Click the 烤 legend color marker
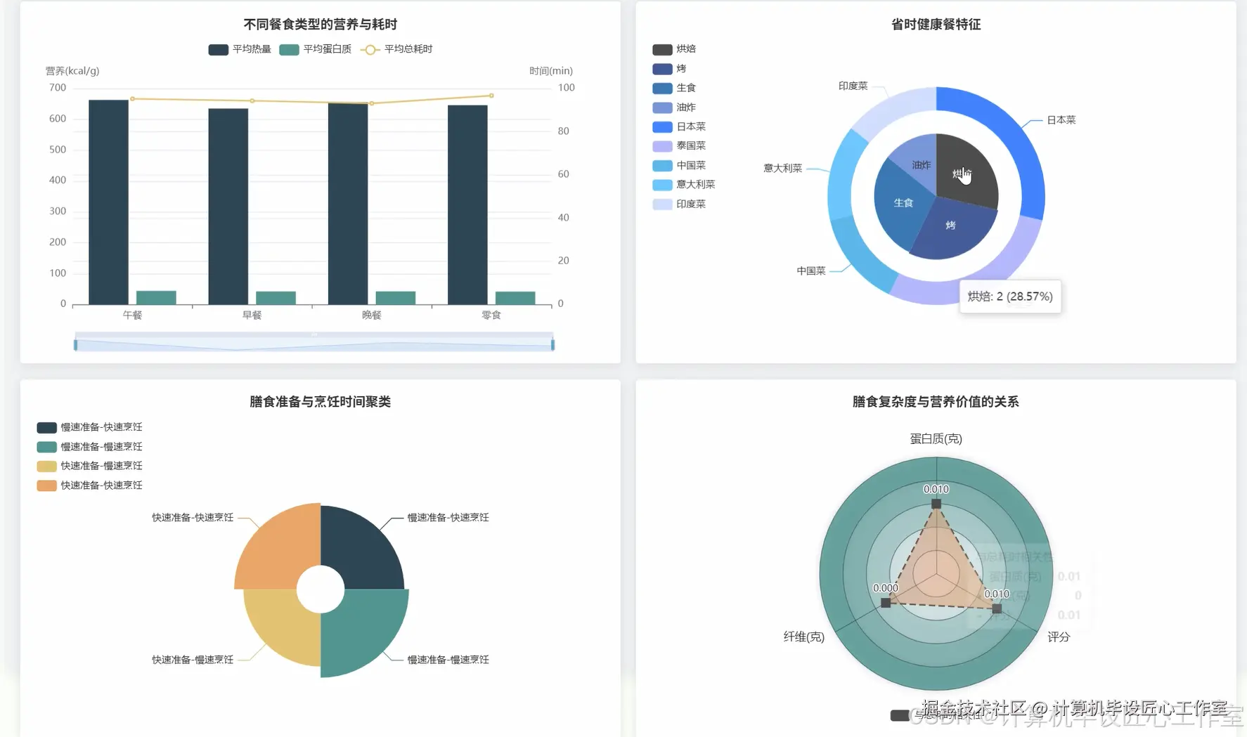Screen dimensions: 1247x737 pos(661,68)
